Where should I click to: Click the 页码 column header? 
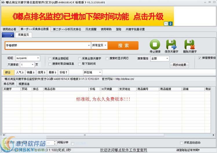(26, 89)
